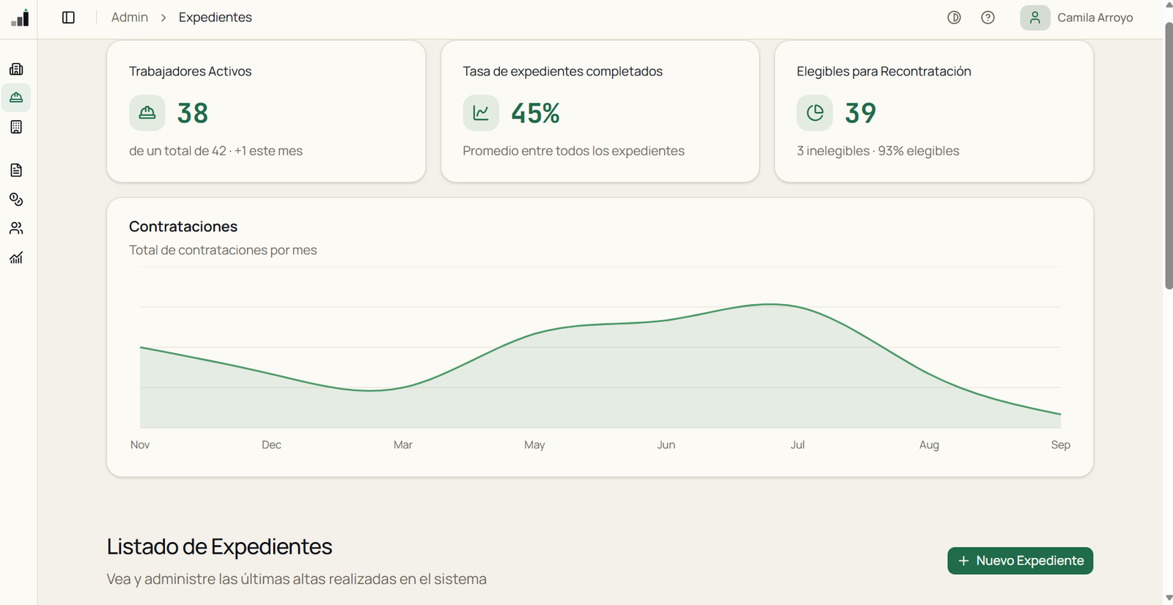Click the Elegibles para Recontratación pie icon
This screenshot has width=1173, height=605.
point(815,113)
